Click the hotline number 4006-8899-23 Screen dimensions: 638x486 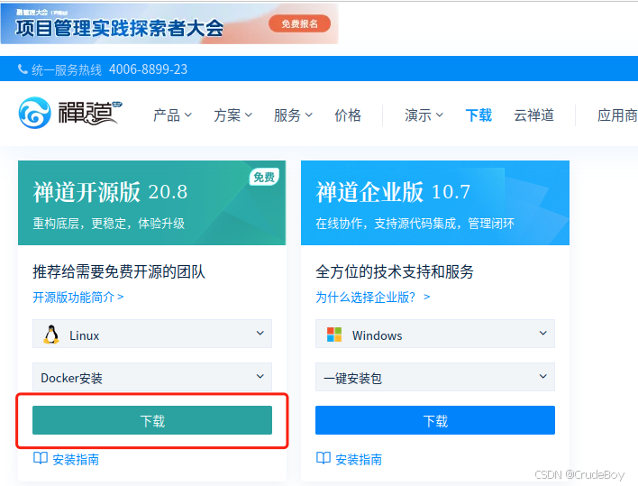(x=148, y=69)
